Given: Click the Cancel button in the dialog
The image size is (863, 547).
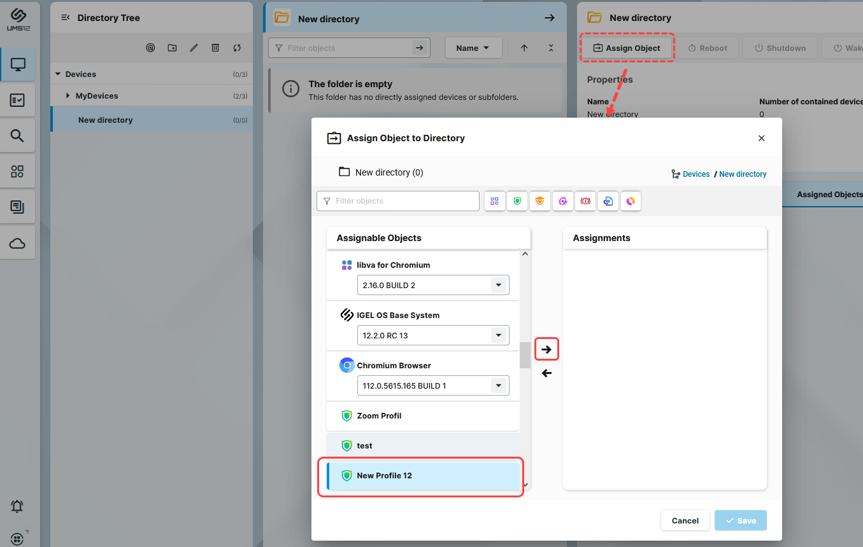Looking at the screenshot, I should (x=685, y=520).
